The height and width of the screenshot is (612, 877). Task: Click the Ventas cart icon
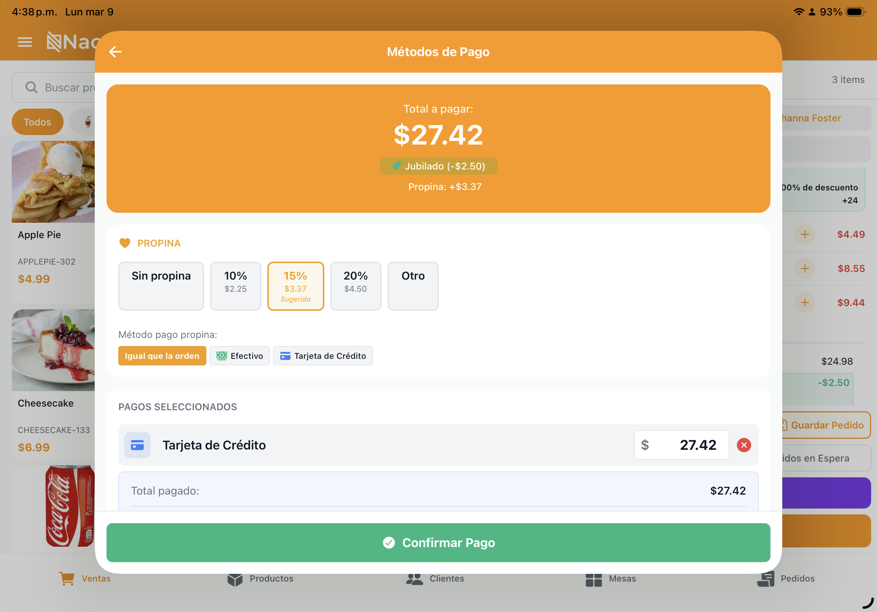pos(67,578)
